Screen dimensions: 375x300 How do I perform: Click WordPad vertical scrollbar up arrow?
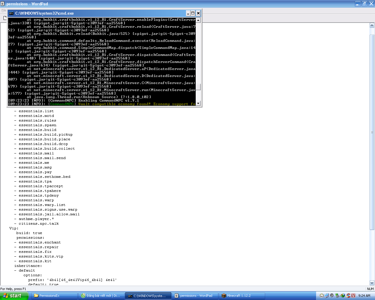point(372,25)
